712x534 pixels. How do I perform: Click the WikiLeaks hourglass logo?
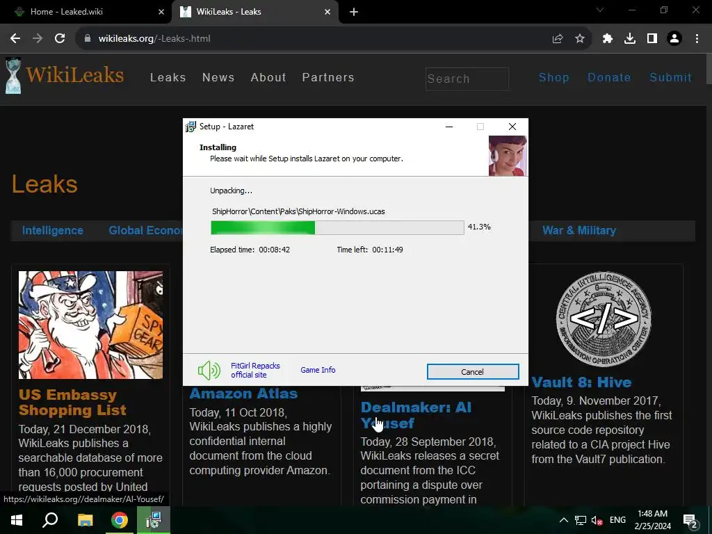pyautogui.click(x=13, y=76)
